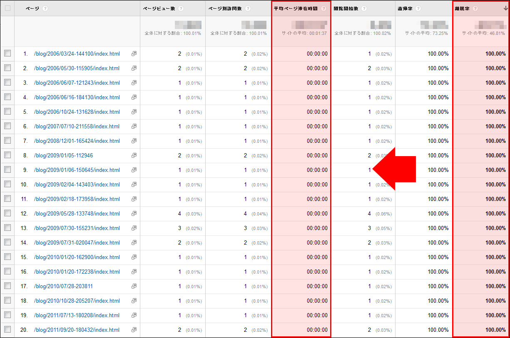Open external-link icon for /blog/2006/06/07-121243 row
This screenshot has width=510, height=338.
coord(134,83)
